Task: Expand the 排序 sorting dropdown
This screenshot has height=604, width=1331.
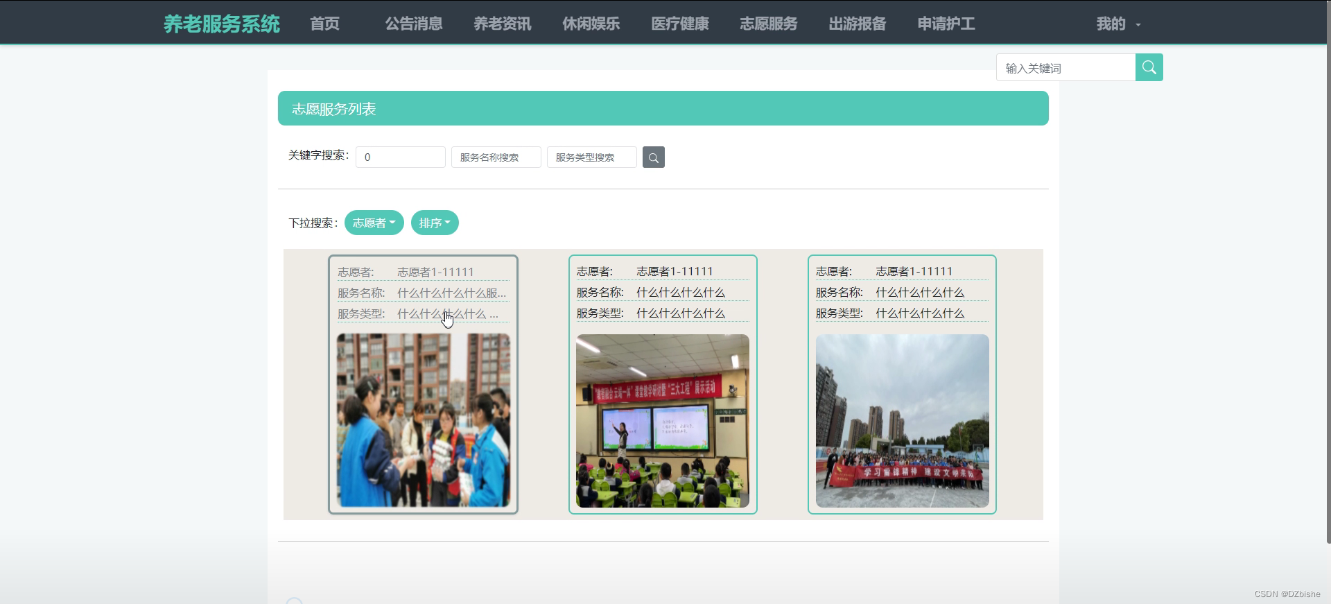Action: [x=435, y=223]
